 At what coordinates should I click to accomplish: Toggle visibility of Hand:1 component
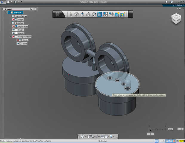[x=14, y=33]
